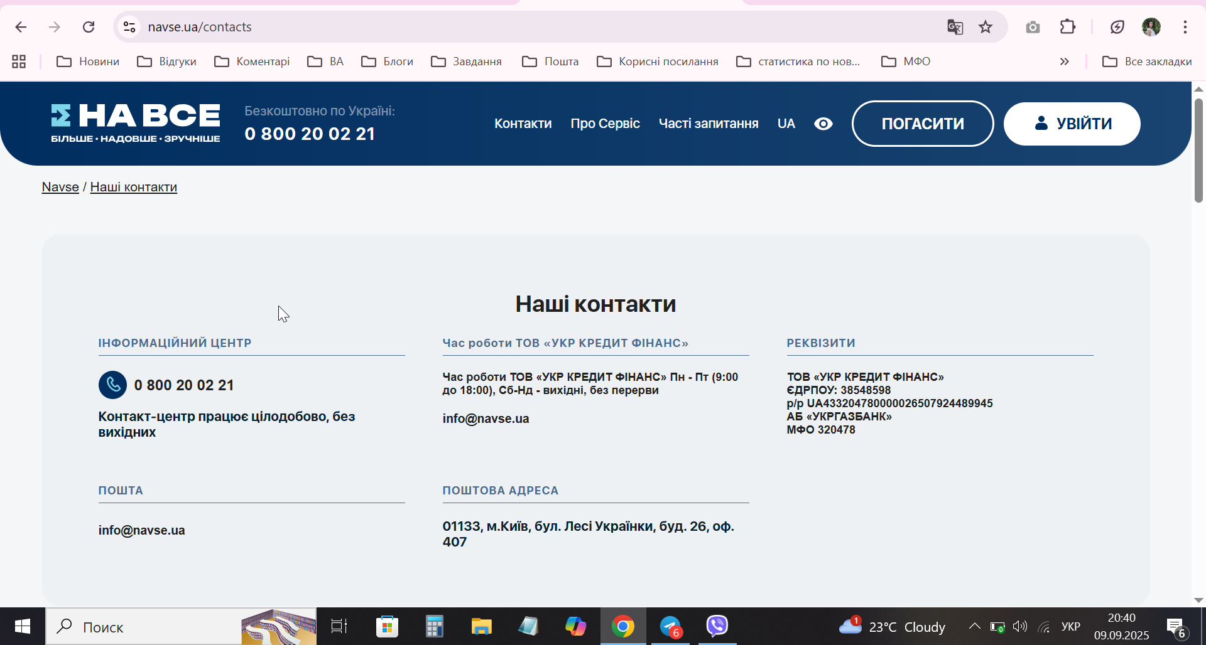
Task: Open Telegram from the taskbar
Action: (x=670, y=626)
